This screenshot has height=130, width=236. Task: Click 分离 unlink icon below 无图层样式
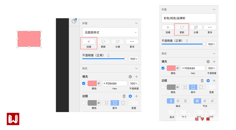point(117,41)
